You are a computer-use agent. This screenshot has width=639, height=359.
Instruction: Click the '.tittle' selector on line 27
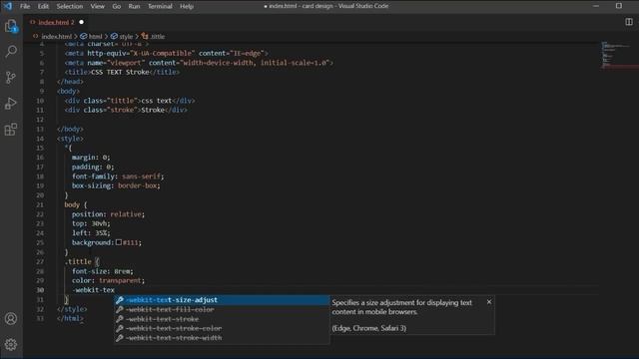78,261
